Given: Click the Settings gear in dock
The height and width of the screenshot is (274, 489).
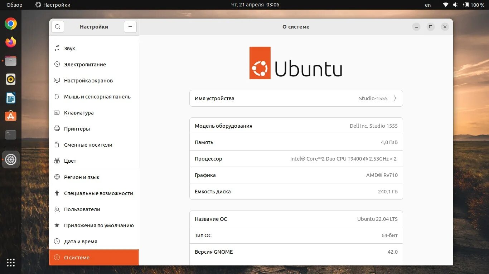Looking at the screenshot, I should tap(11, 159).
